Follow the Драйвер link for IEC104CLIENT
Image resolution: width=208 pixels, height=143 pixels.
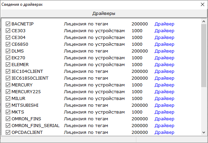164,71
